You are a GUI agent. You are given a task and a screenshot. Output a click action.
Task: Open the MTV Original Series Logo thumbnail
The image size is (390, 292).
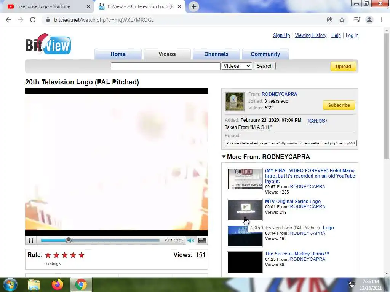(245, 210)
